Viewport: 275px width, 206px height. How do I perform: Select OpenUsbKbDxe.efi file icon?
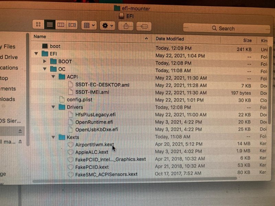[70, 129]
